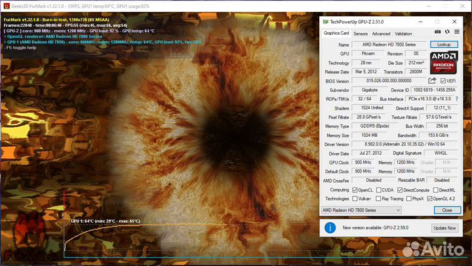The image size is (472, 266).
Task: Toggle the DirectML checkbox
Action: pyautogui.click(x=435, y=190)
